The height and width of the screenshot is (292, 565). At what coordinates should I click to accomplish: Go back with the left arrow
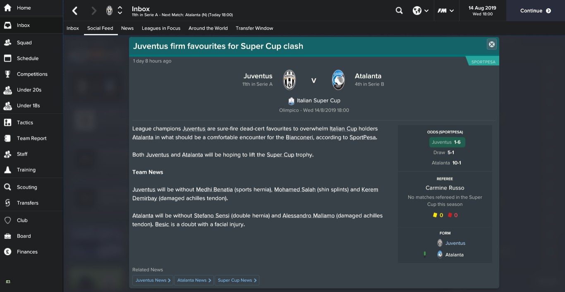(75, 11)
